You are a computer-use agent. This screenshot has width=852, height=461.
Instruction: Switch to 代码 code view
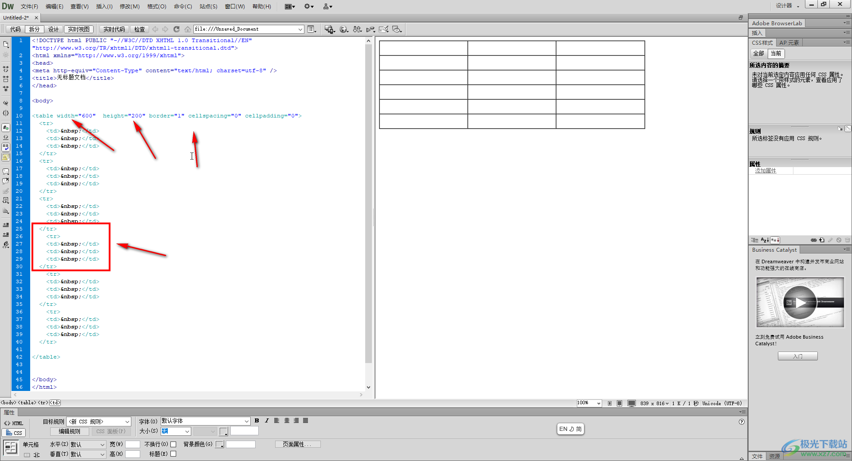click(16, 29)
